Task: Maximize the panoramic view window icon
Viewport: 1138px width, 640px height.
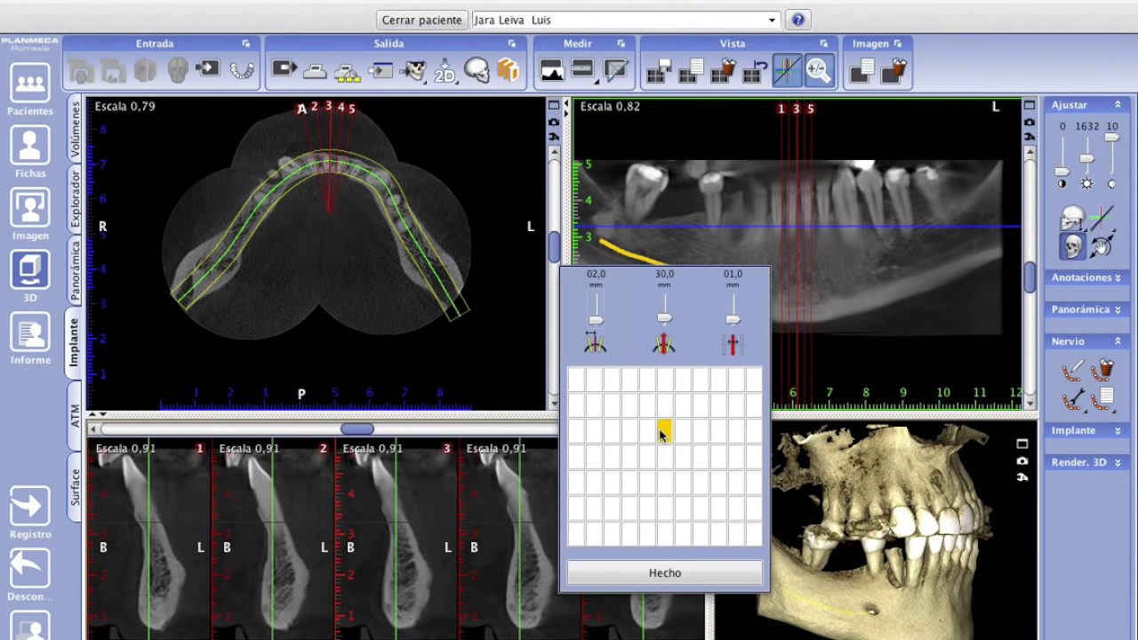Action: [1029, 105]
